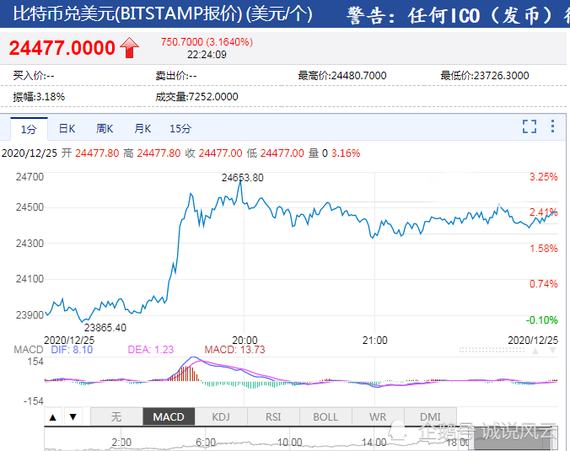Click the 卖出价 field
This screenshot has height=451, width=570.
point(176,76)
